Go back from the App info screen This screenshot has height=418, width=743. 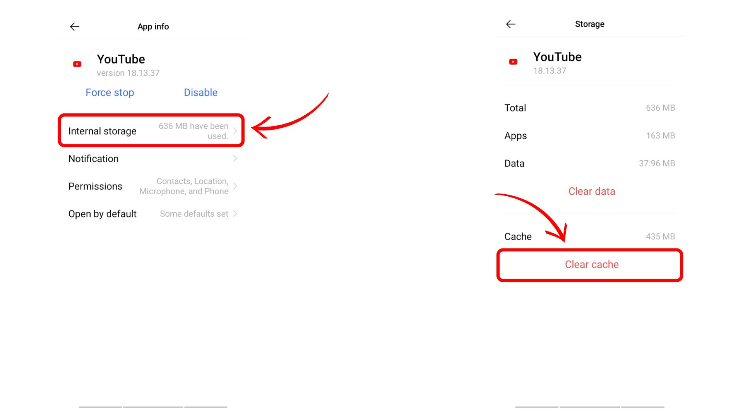75,26
